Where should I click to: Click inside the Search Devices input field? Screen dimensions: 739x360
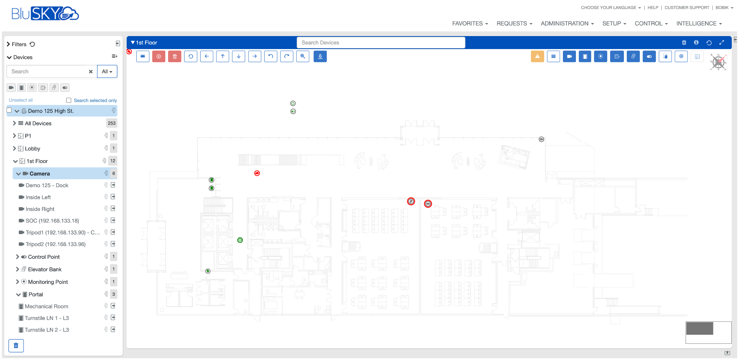381,42
